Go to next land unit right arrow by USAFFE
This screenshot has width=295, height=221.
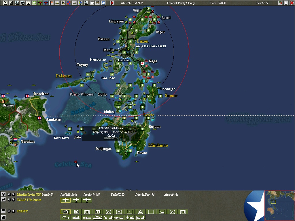click(x=14, y=211)
